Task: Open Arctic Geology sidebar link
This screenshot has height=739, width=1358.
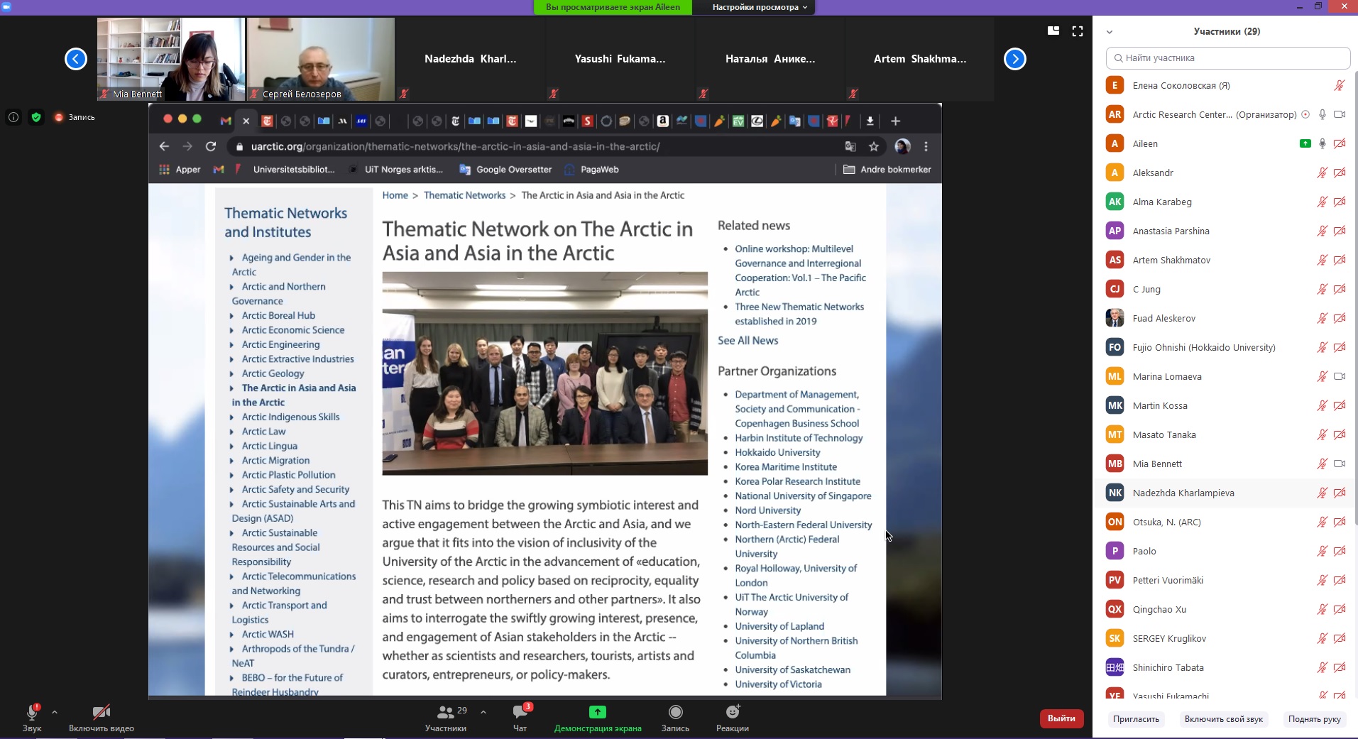Action: click(x=273, y=373)
